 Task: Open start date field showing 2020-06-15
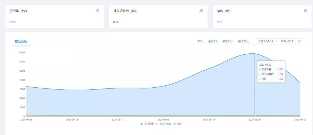click(x=266, y=42)
